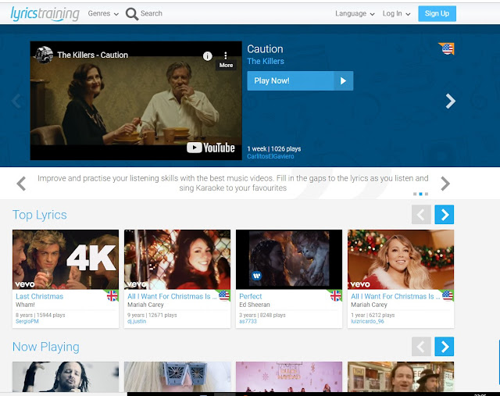Select the second tip pagination dot
Viewport: 500px width, 396px height.
point(420,194)
